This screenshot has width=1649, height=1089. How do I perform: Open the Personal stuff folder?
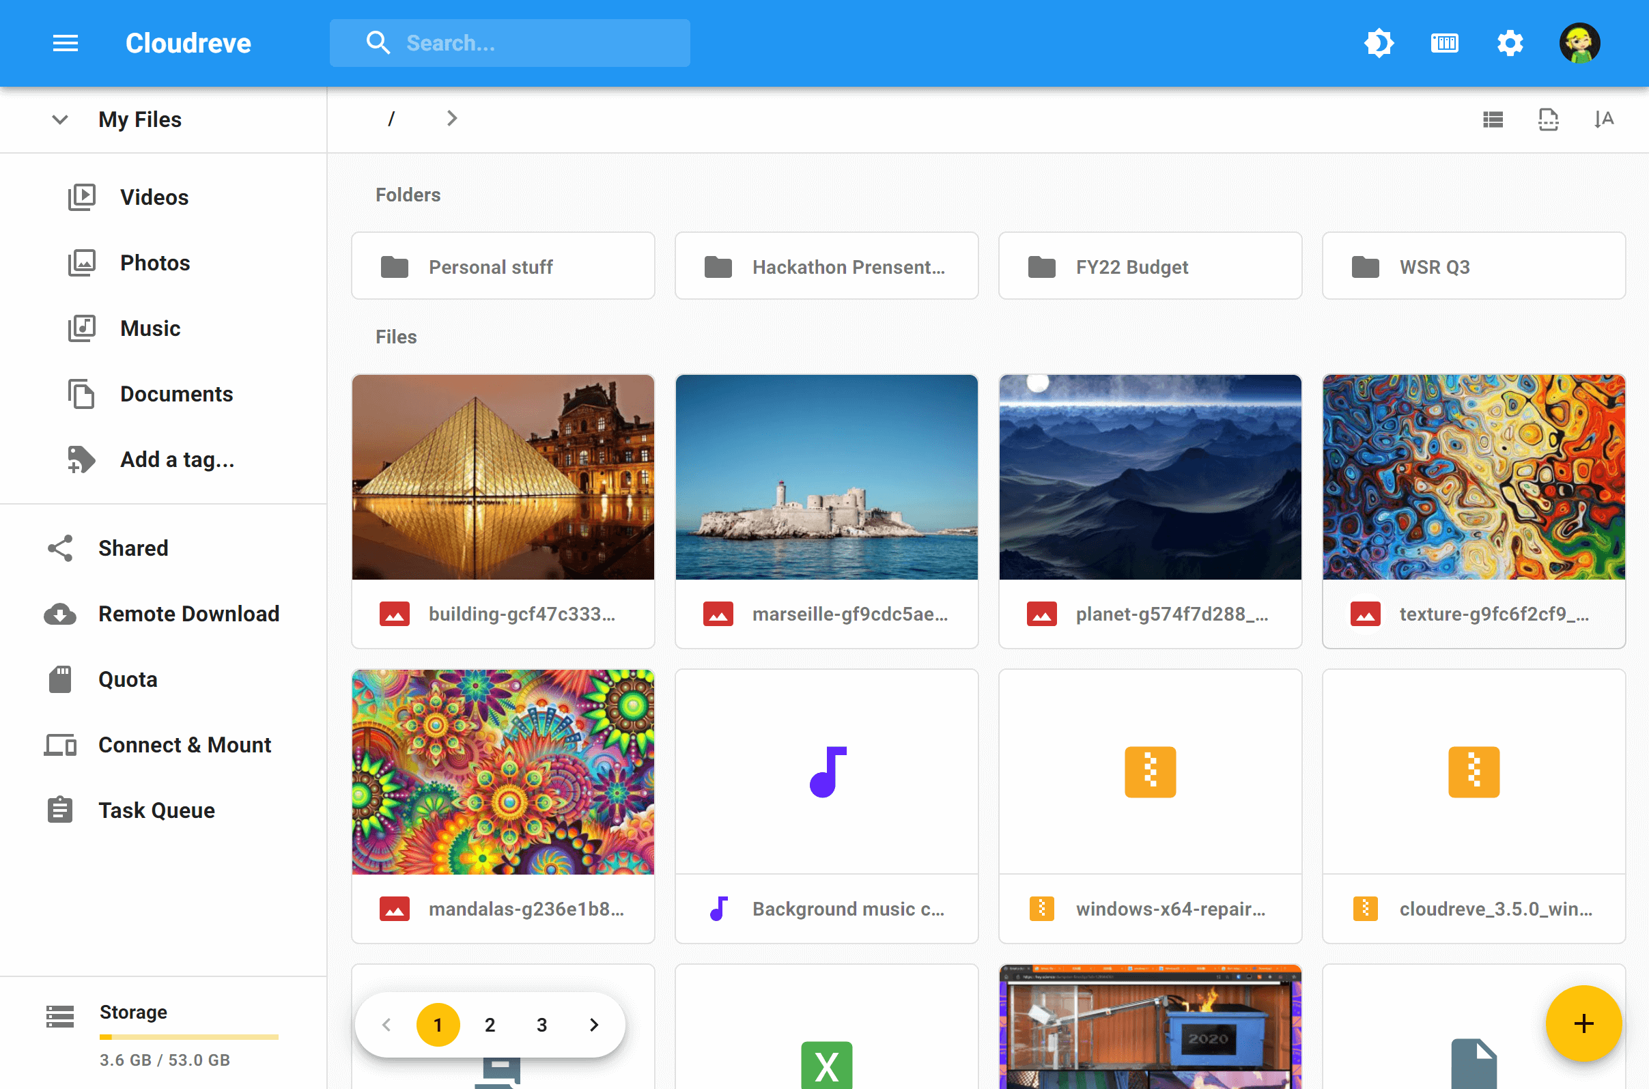point(503,266)
